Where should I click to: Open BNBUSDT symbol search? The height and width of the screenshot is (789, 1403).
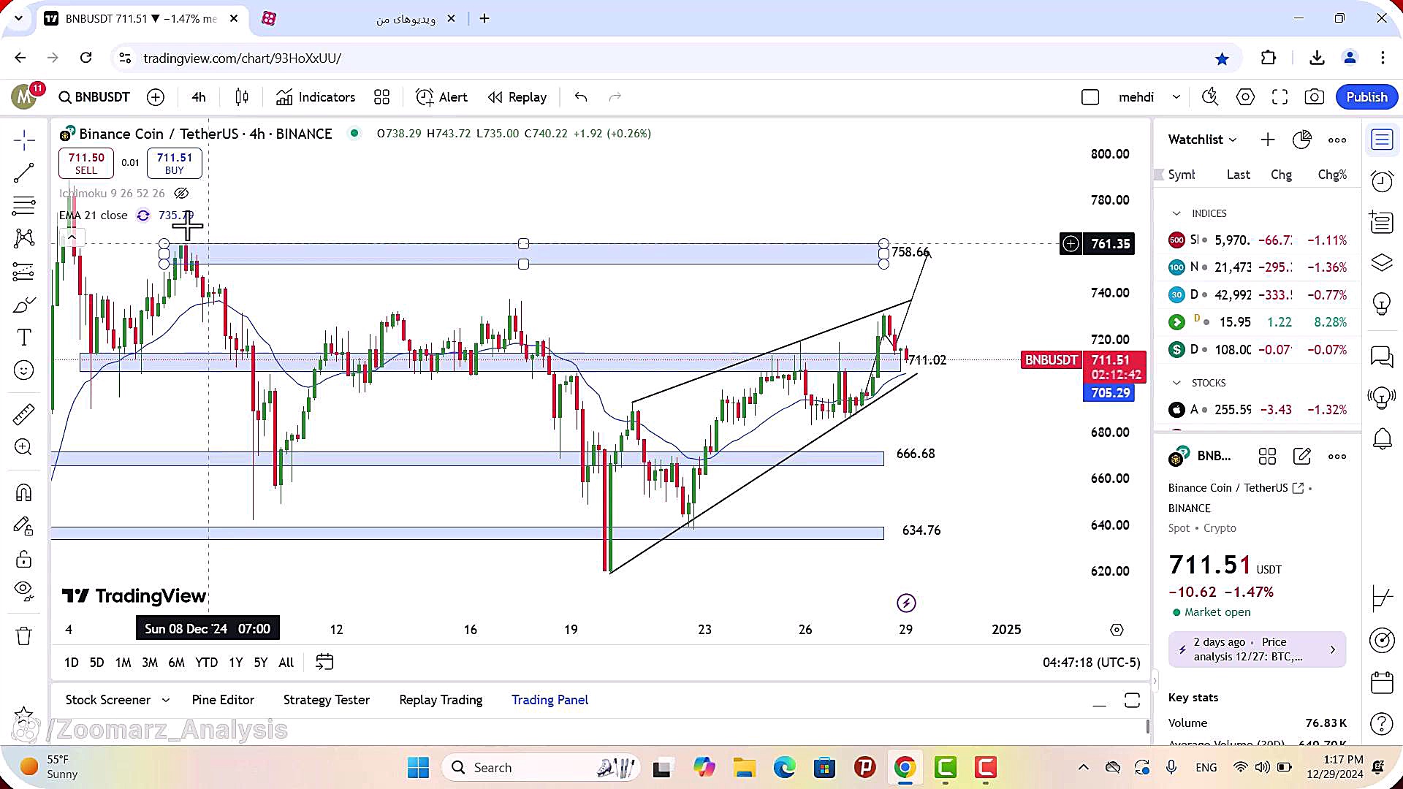point(94,97)
